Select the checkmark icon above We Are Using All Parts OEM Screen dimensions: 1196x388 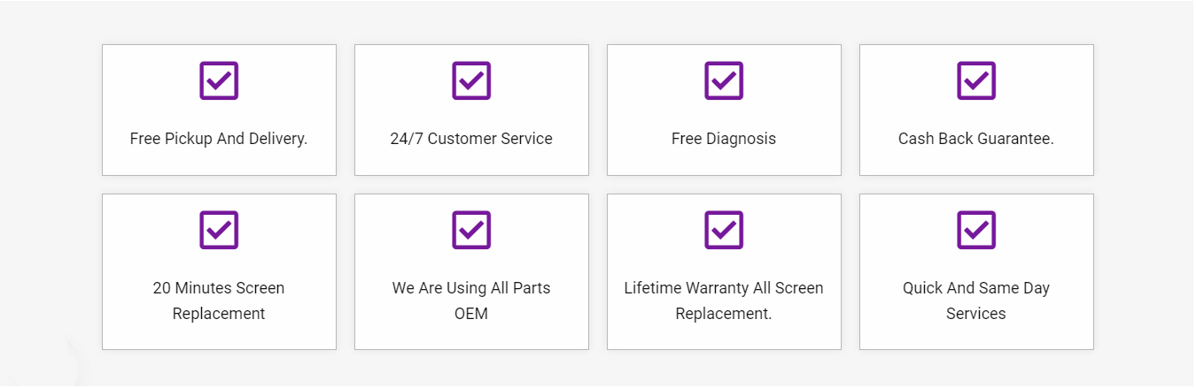click(471, 230)
